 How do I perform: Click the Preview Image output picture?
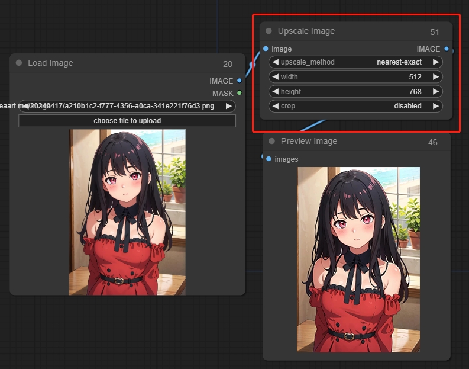[358, 259]
